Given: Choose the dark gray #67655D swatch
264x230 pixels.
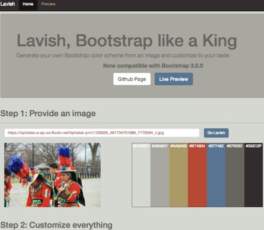Looking at the screenshot, I should pos(235,176).
